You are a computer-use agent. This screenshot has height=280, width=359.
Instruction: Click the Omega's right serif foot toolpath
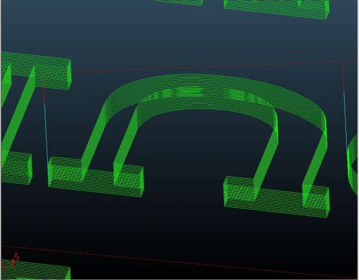tap(277, 197)
